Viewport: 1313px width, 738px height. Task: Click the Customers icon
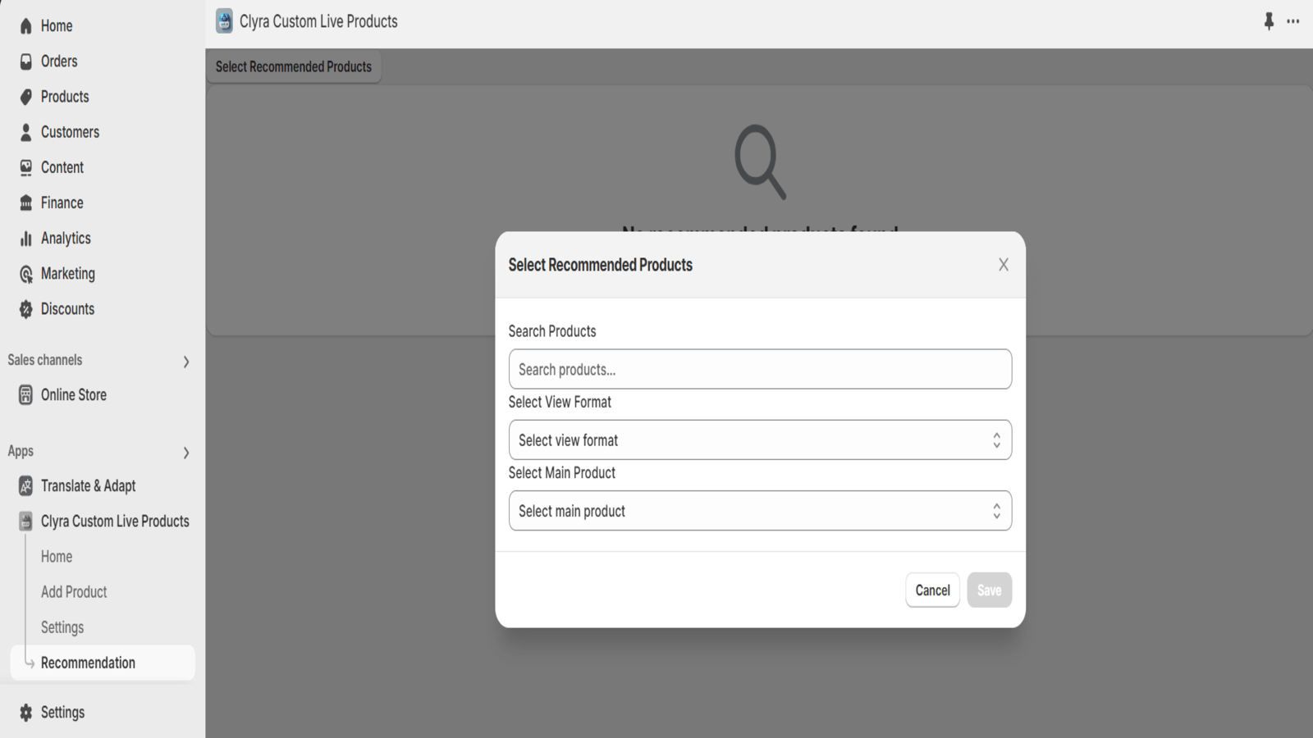pyautogui.click(x=25, y=131)
